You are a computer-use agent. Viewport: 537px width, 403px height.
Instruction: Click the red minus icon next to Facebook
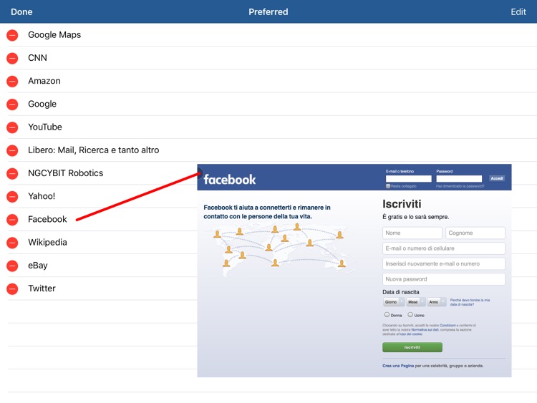[12, 220]
